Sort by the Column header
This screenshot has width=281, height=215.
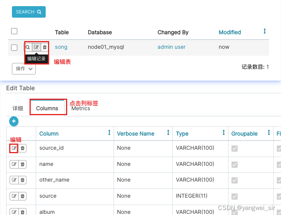[49, 134]
